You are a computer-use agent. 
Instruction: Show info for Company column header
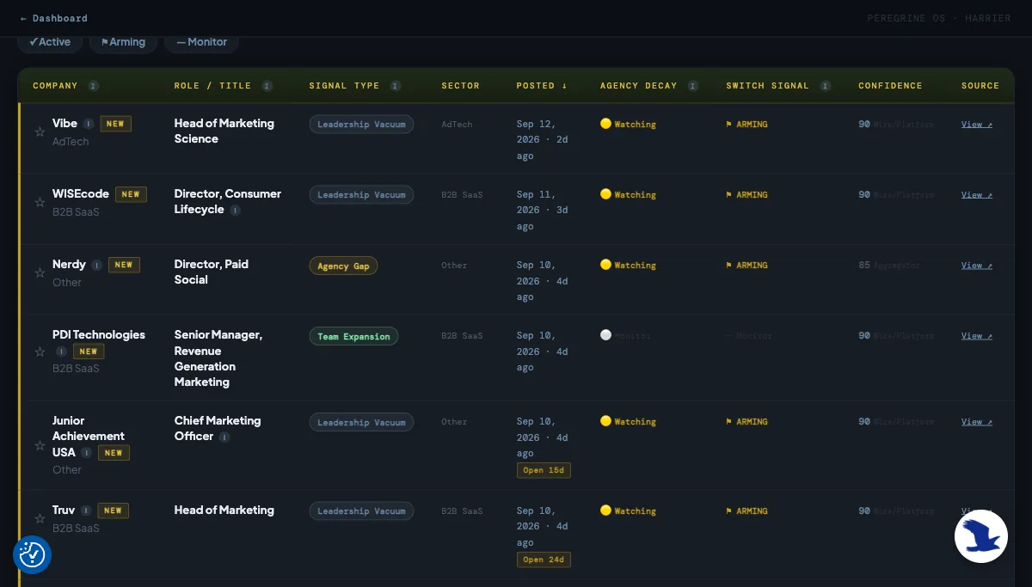[x=93, y=86]
